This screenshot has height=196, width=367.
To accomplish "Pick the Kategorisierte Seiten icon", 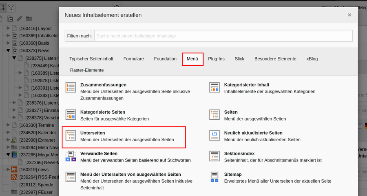I will (71, 115).
